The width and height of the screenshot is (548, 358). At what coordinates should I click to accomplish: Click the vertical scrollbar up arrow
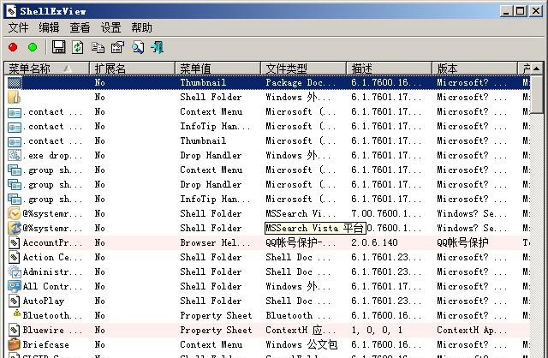click(x=537, y=69)
